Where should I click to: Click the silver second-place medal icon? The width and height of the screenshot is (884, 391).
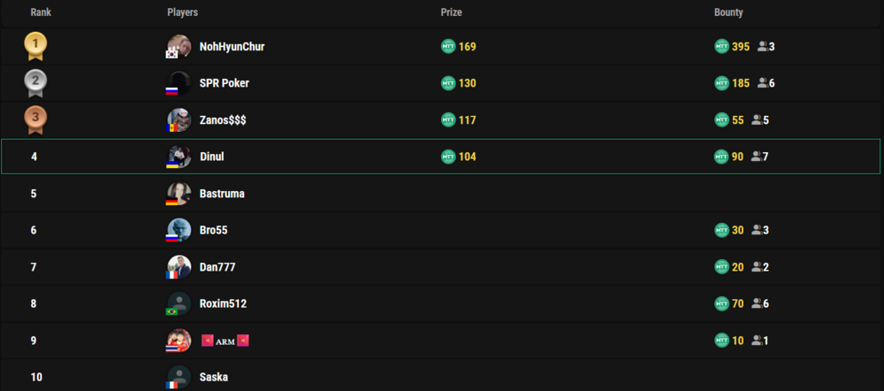point(35,83)
